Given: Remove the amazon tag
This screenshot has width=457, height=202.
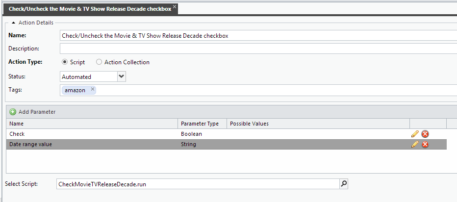Looking at the screenshot, I should pos(92,89).
